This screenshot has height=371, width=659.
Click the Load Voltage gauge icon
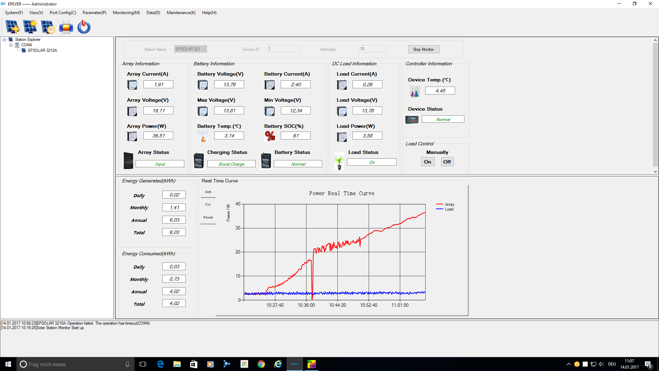tap(342, 111)
